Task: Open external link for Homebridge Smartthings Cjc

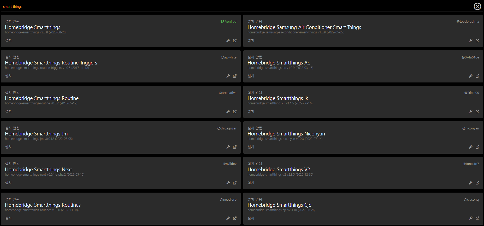Action: tap(477, 218)
